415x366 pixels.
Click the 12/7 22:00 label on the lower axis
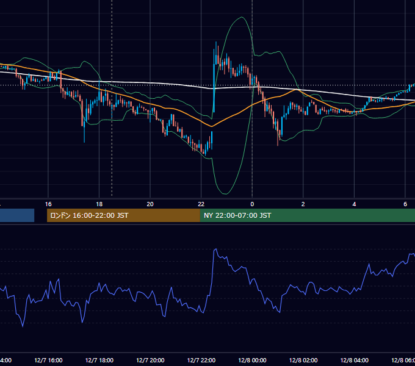coord(201,360)
